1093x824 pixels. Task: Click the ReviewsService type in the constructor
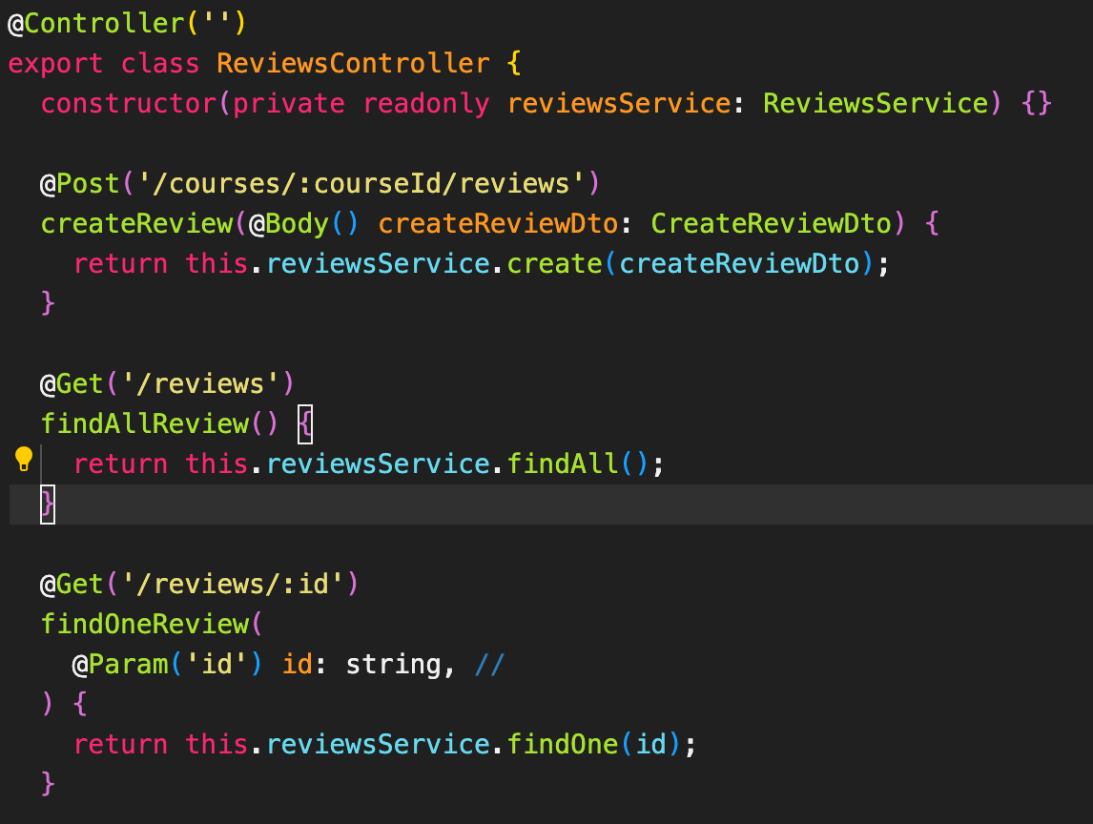[x=876, y=104]
